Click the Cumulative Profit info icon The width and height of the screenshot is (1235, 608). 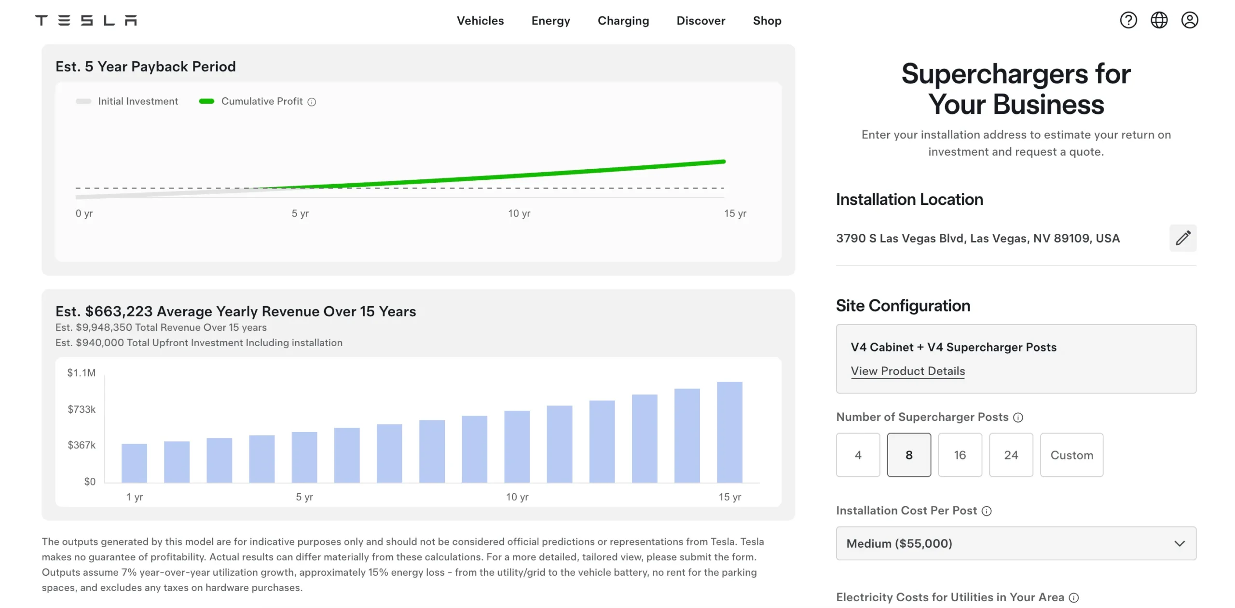(312, 101)
